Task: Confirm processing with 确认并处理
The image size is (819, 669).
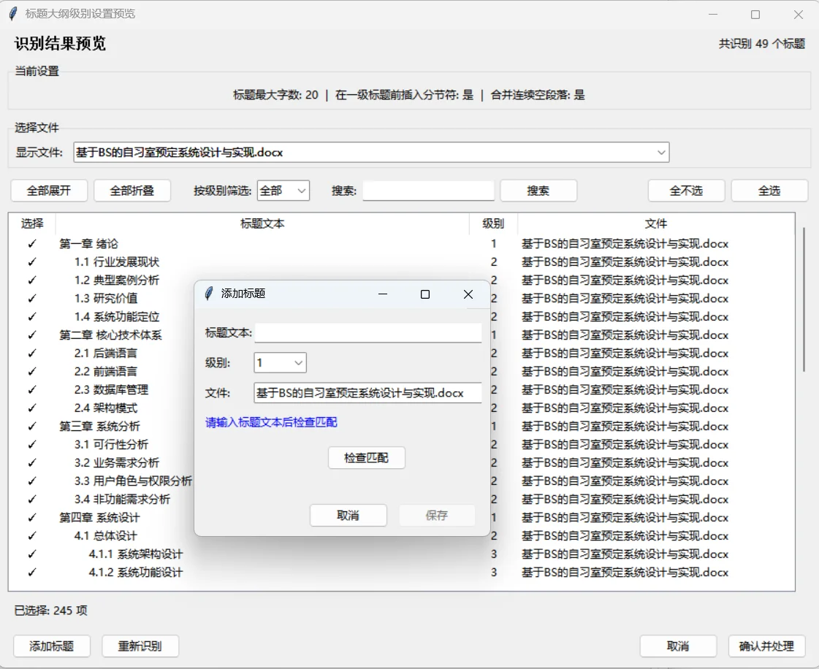Action: coord(767,646)
